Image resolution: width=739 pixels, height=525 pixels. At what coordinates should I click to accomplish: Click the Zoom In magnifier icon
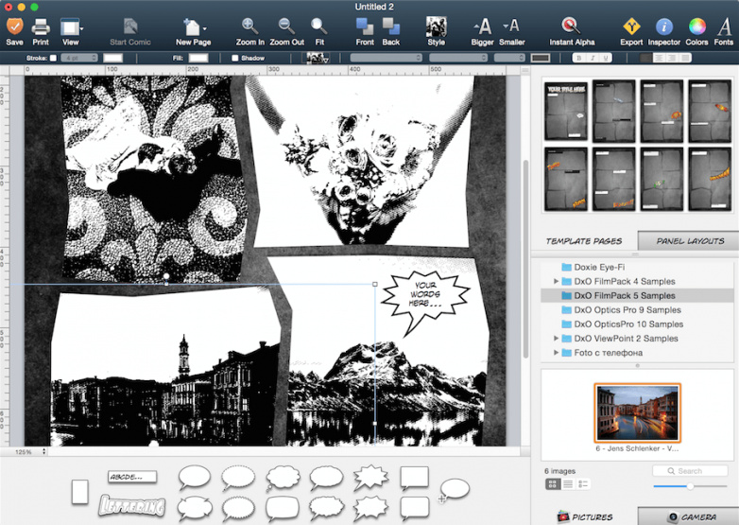[250, 26]
